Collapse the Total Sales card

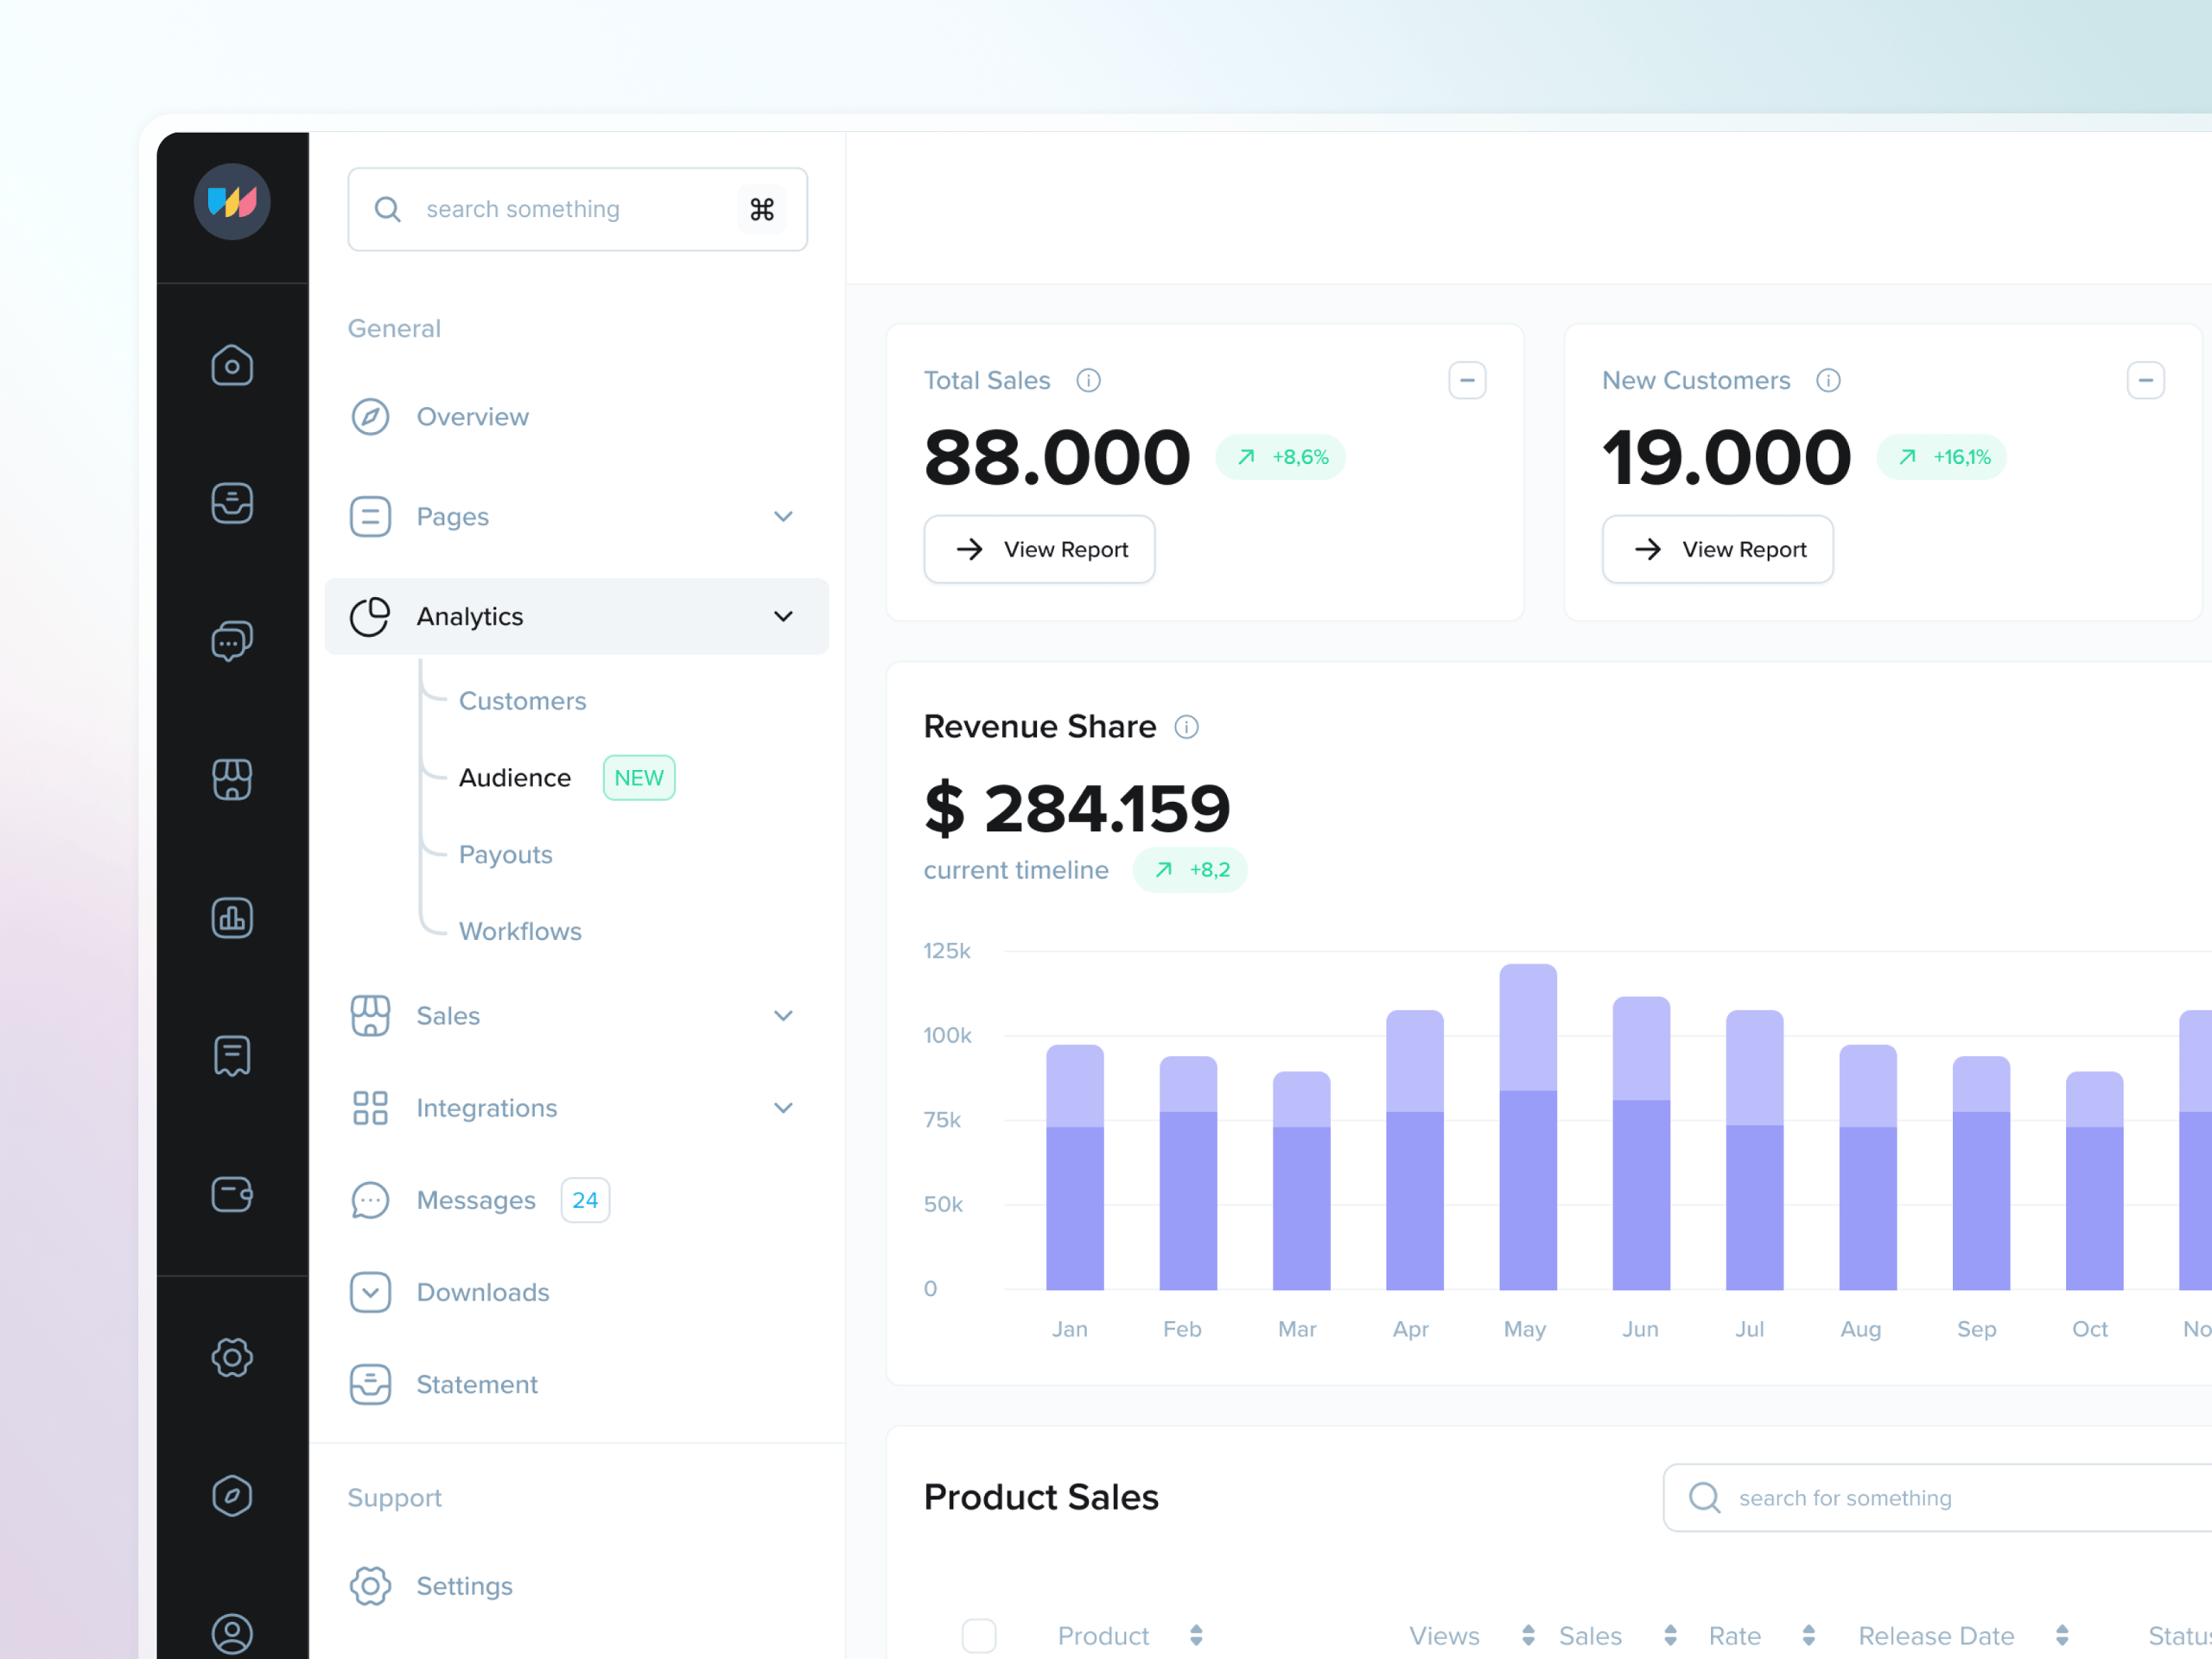point(1467,380)
